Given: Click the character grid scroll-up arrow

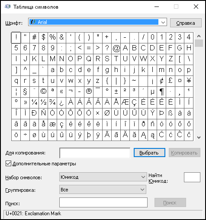Looking at the screenshot, I should (x=199, y=36).
